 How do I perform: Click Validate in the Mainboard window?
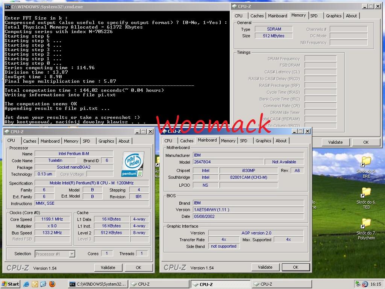click(x=265, y=267)
